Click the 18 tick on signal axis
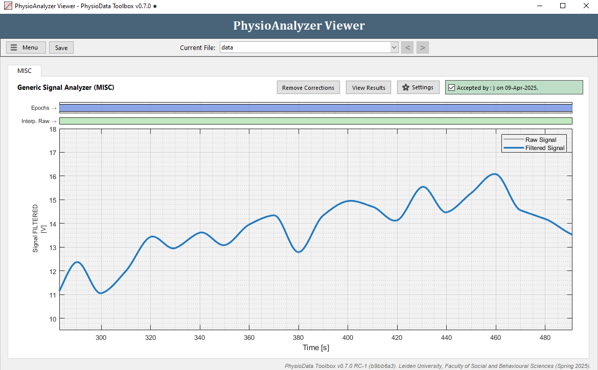Viewport: 598px width, 370px height. 53,130
